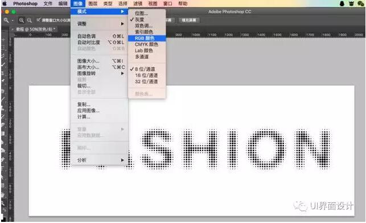Image resolution: width=366 pixels, height=223 pixels.
Task: Click the zoom-in magnifier in options bar
Action: pos(21,21)
